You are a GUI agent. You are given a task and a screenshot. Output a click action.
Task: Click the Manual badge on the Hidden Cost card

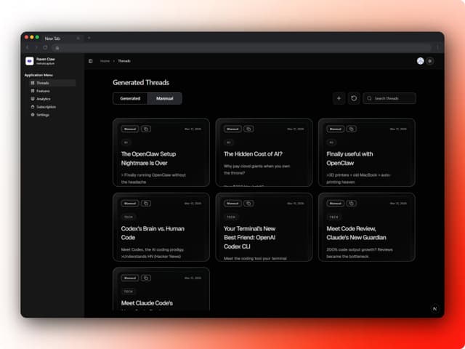[x=232, y=129]
